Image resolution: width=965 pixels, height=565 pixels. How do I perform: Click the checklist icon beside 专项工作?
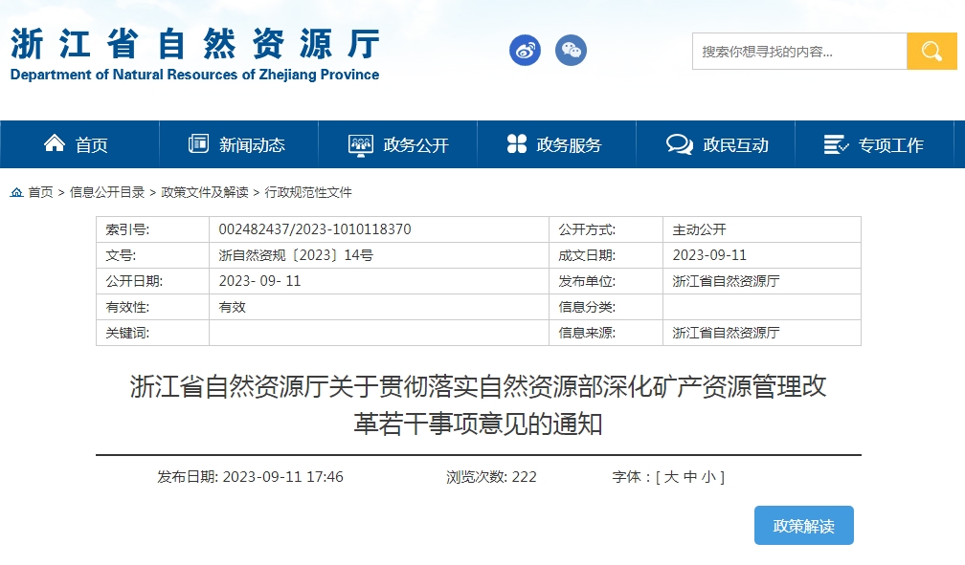(x=836, y=144)
